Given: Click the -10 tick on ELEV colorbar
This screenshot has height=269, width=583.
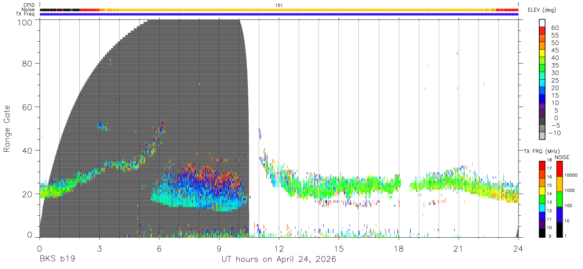Looking at the screenshot, I should pos(555,133).
